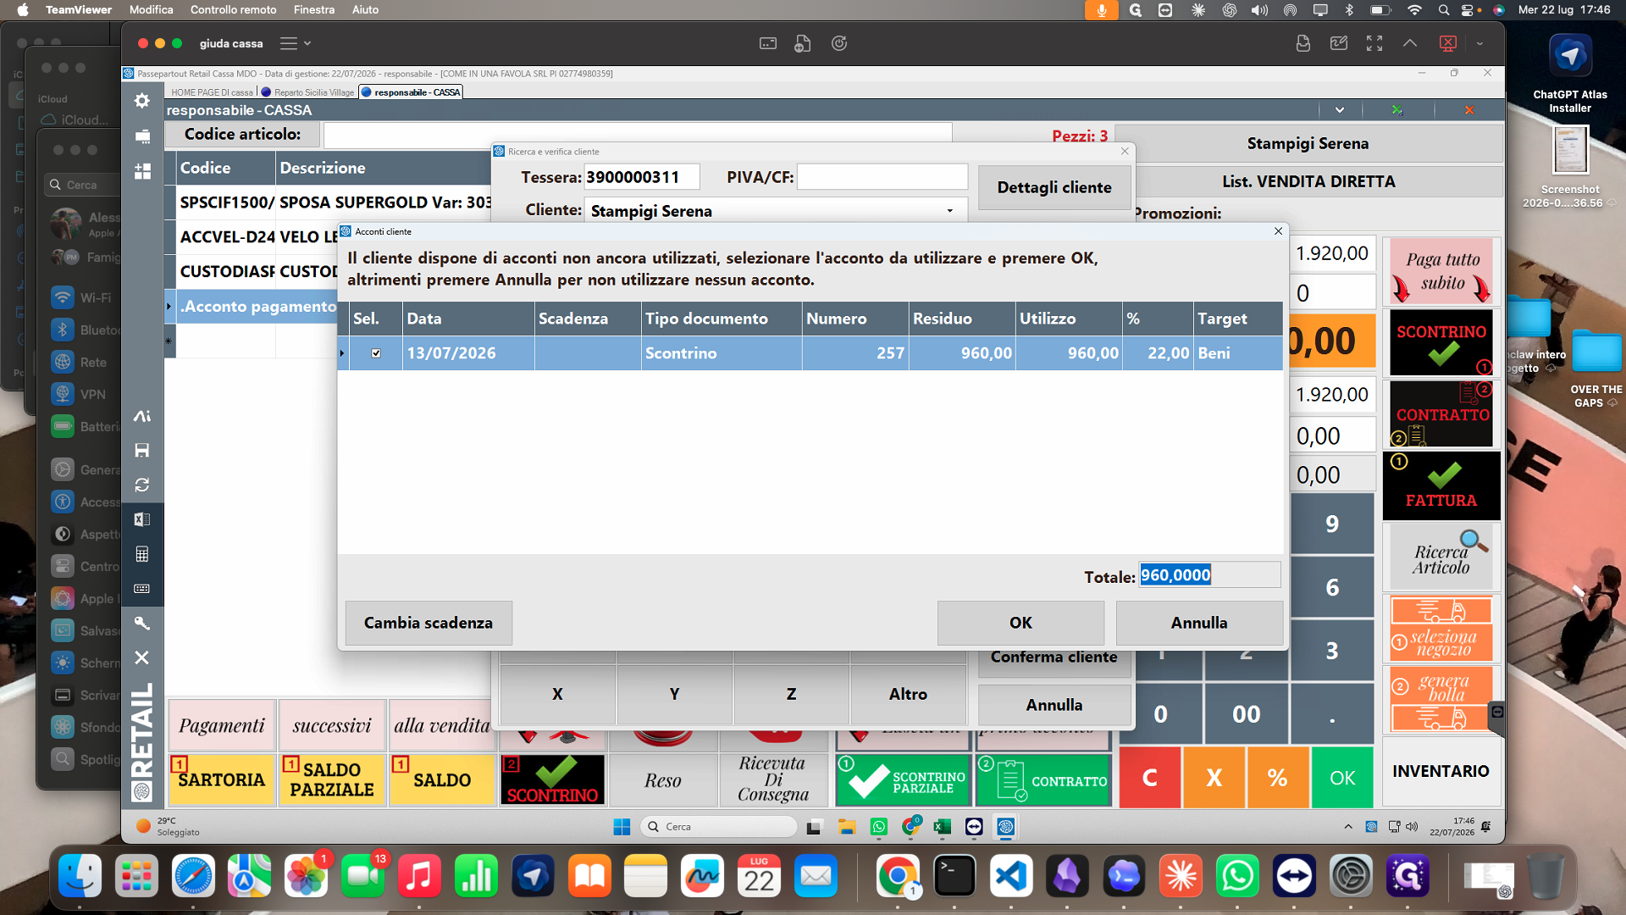Click the Totale amount input field

(1209, 575)
